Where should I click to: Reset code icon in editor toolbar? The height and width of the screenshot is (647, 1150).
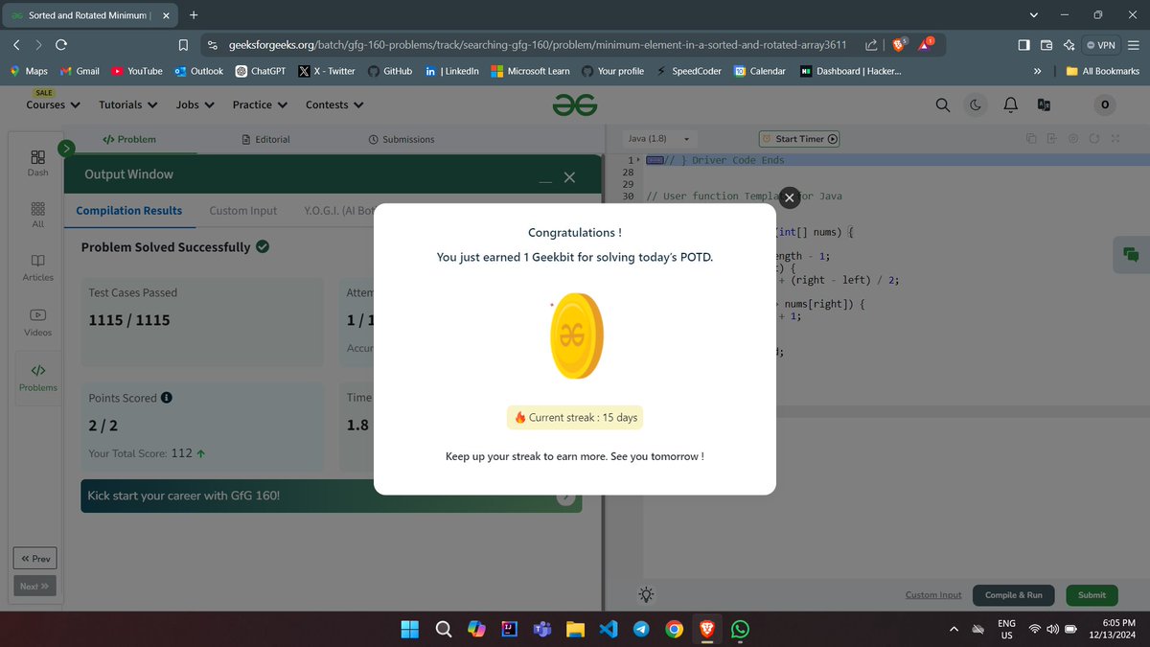click(x=1094, y=139)
